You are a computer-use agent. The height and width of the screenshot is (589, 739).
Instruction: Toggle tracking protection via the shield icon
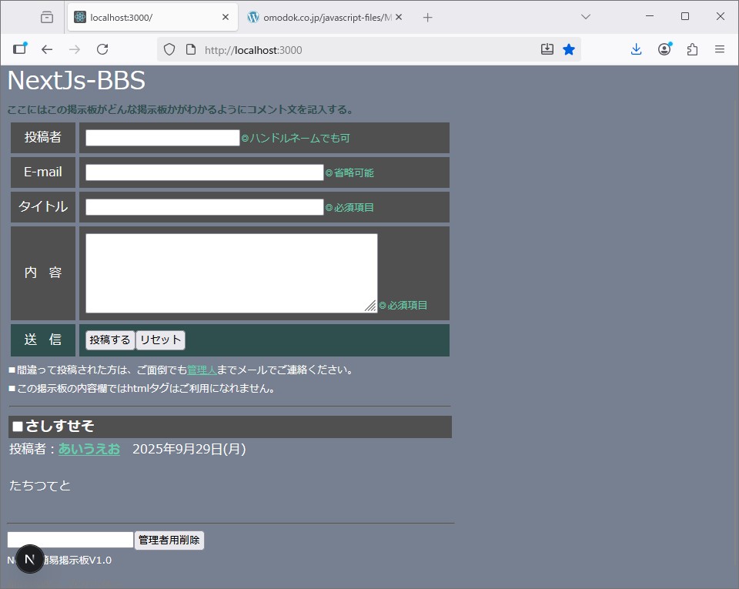click(x=169, y=49)
